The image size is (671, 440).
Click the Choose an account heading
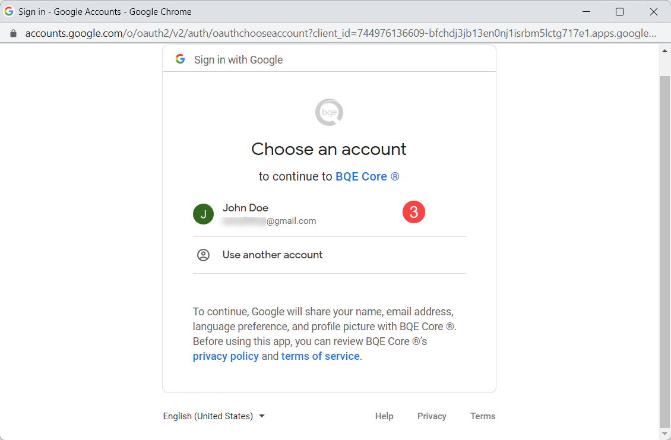coord(328,149)
